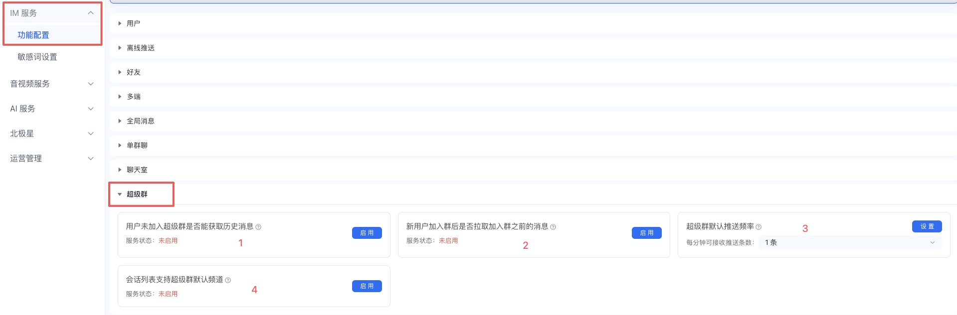Viewport: 957px width, 315px height.
Task: Expand the 全局消息 settings panel
Action: (533, 121)
